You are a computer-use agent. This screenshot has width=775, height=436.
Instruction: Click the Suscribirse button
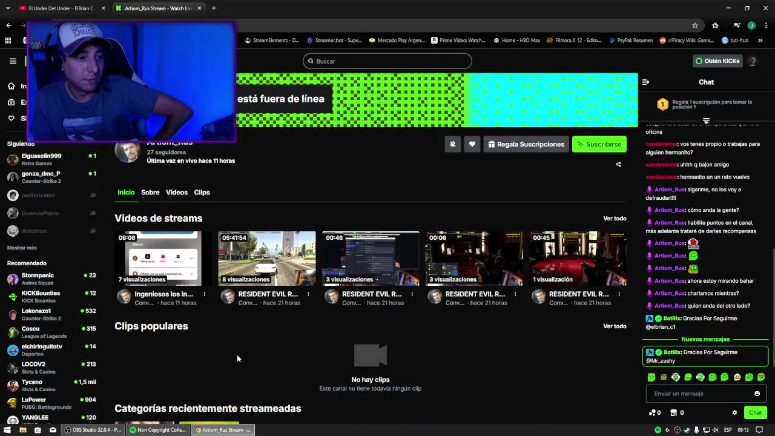599,144
